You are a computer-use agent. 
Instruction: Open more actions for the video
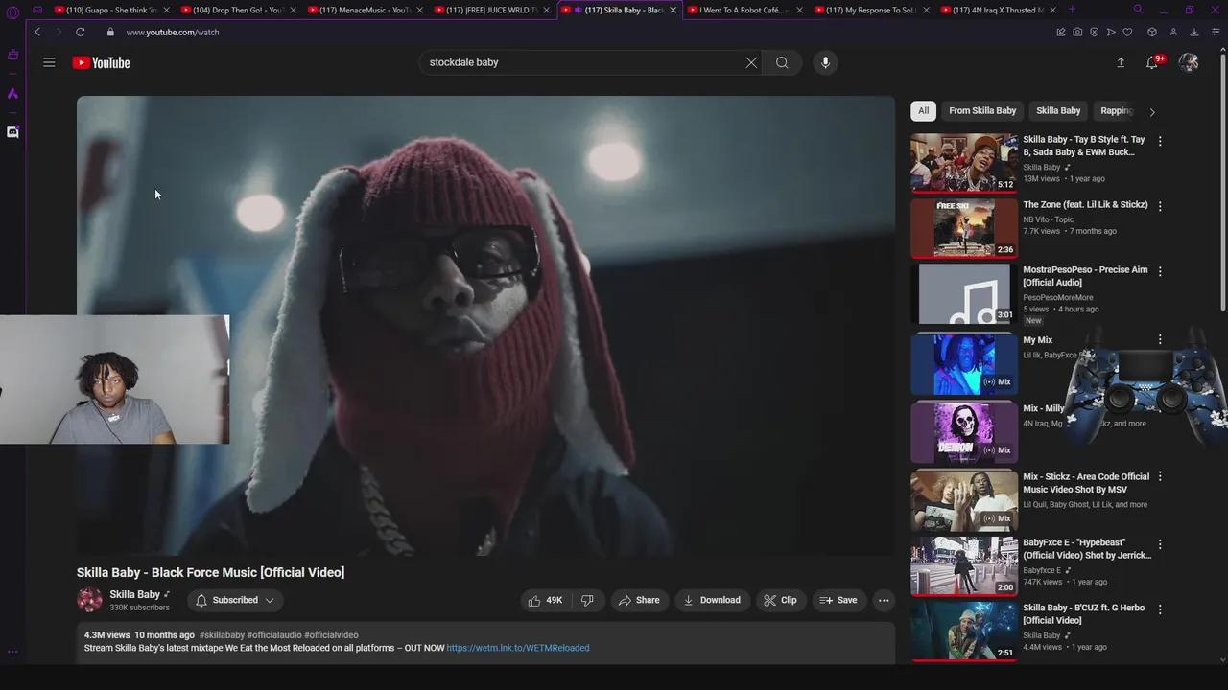point(884,600)
